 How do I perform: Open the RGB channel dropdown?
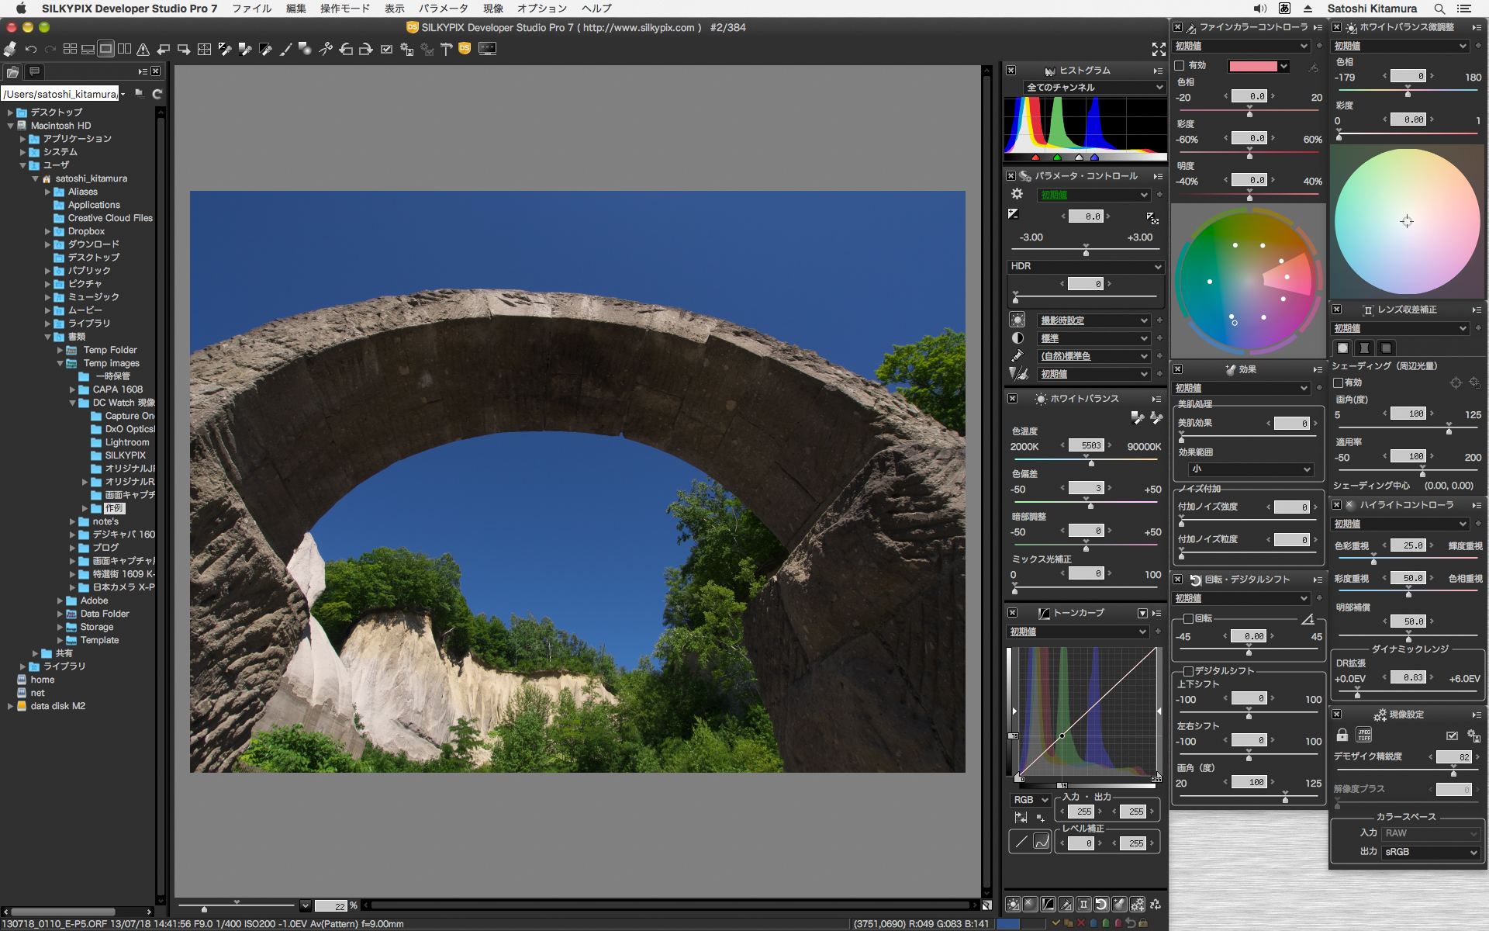pyautogui.click(x=1030, y=800)
